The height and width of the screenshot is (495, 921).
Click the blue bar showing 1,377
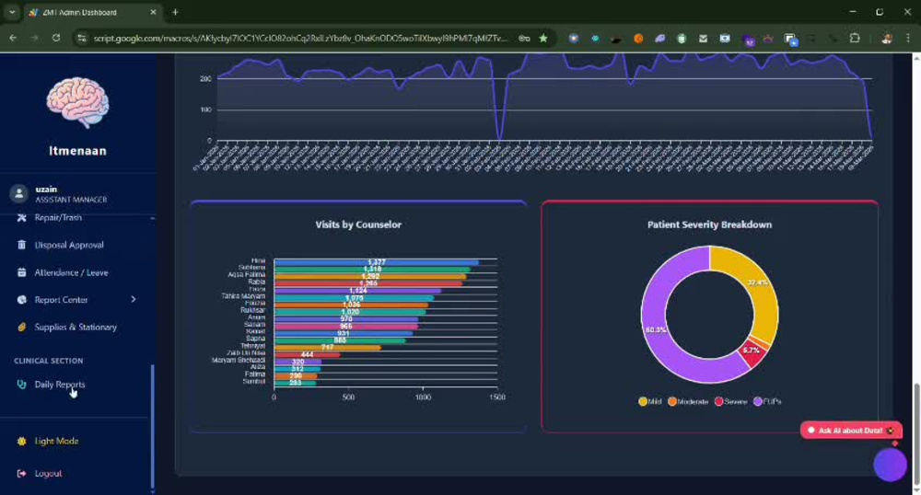pos(376,262)
